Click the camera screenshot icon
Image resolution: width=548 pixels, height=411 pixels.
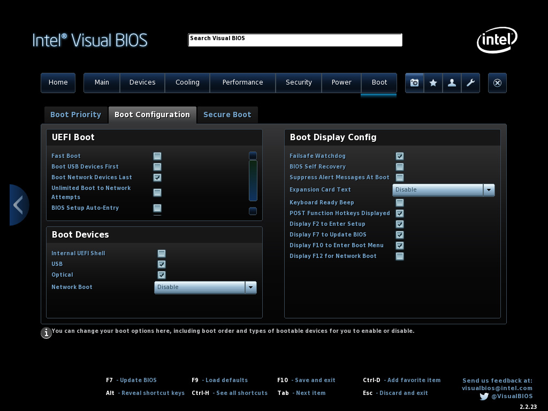coord(414,83)
